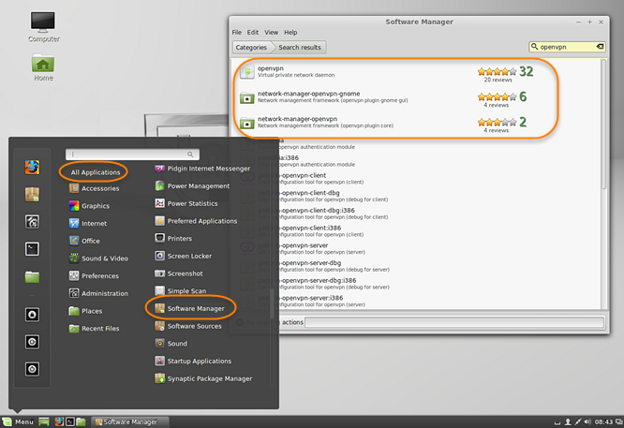
Task: Click Software Manager taskbar window button
Action: pyautogui.click(x=130, y=421)
